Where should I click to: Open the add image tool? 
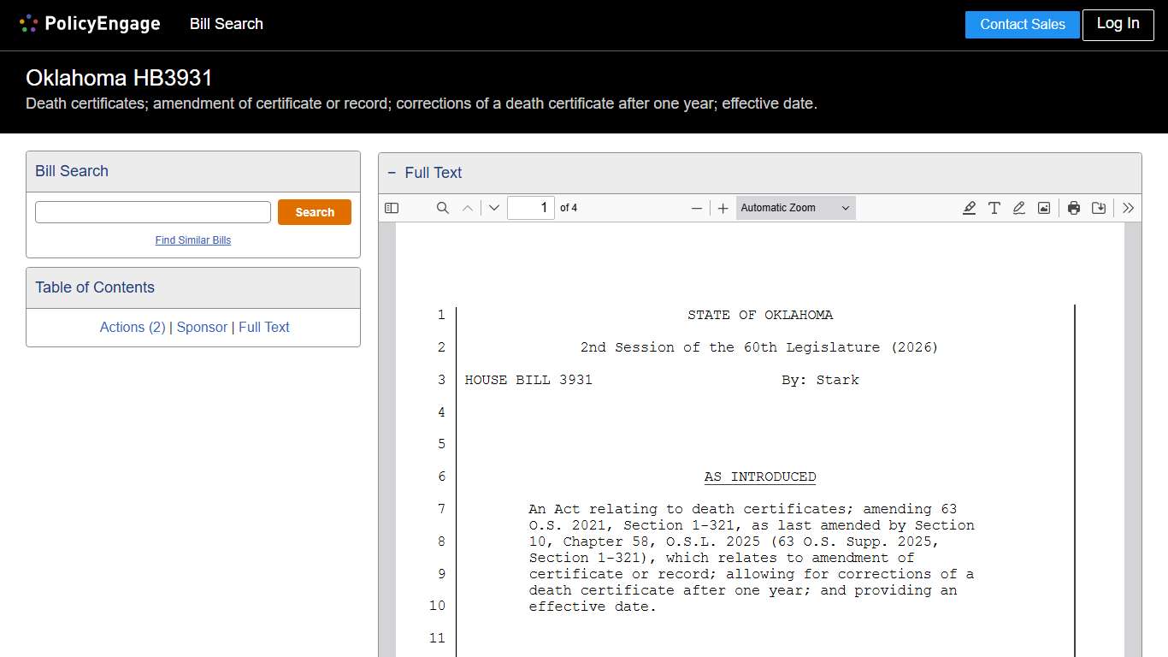coord(1043,207)
